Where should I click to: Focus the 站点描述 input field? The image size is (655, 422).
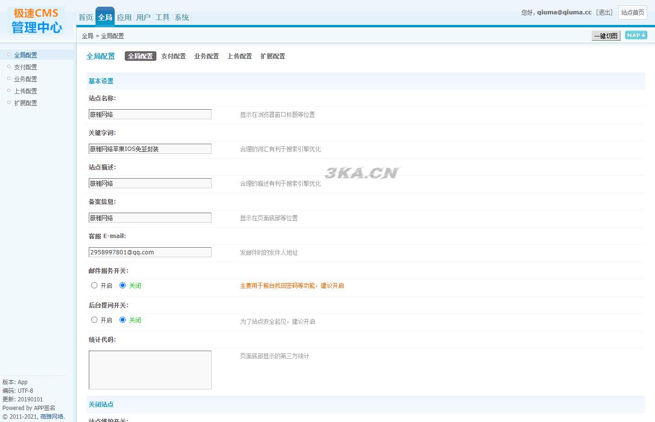tap(150, 183)
